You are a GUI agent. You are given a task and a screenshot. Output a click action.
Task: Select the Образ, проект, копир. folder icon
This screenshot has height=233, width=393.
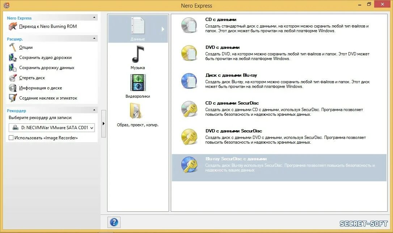(x=136, y=111)
